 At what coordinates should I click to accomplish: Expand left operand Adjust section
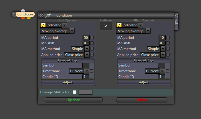[68, 82]
